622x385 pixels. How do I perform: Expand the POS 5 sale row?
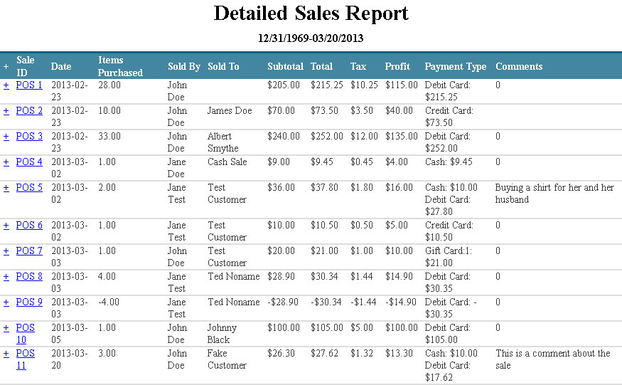(6, 188)
